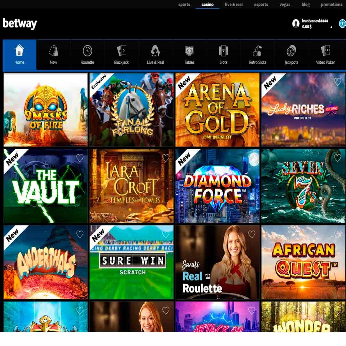Open Retro Slots cherry icon
This screenshot has height=346, width=346.
coord(258,51)
